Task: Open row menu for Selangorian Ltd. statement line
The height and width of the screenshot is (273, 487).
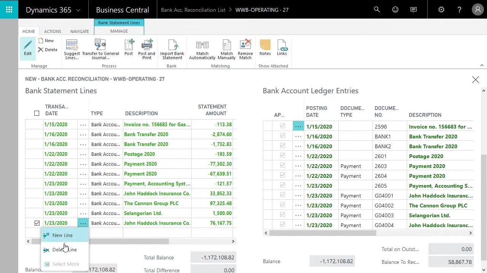Action: coord(83,213)
